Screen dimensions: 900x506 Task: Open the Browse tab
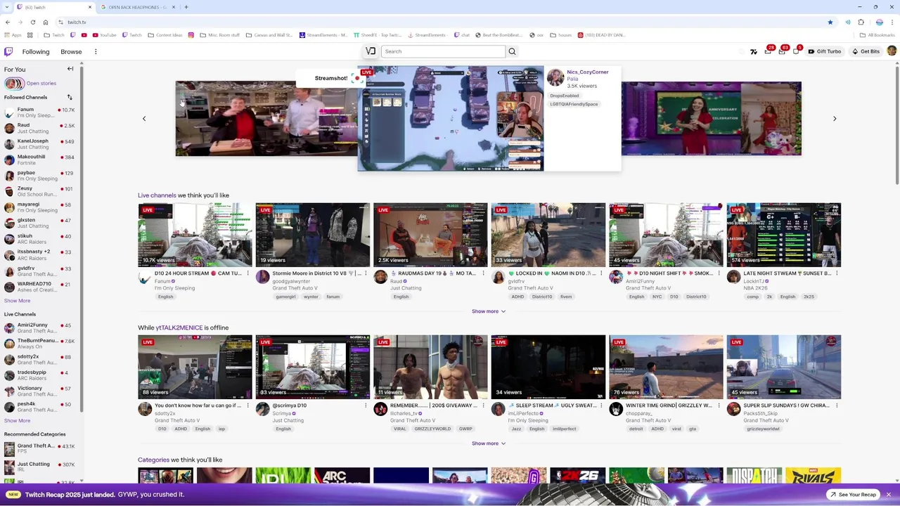click(x=71, y=51)
